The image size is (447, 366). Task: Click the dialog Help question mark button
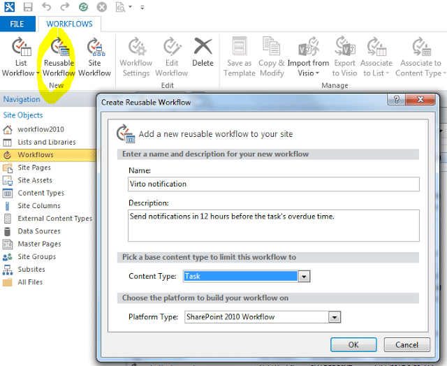pos(396,99)
